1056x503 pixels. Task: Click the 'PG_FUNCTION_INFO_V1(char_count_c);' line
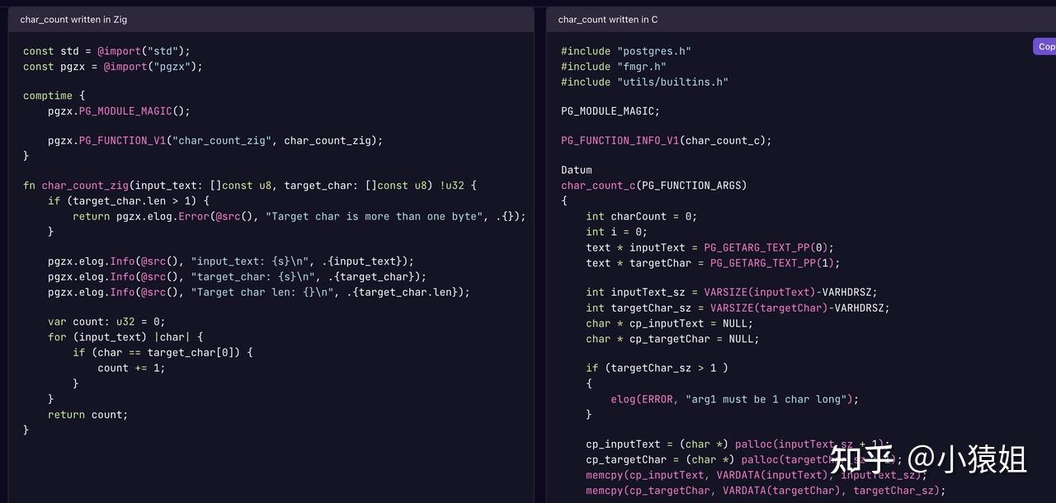[x=667, y=141]
